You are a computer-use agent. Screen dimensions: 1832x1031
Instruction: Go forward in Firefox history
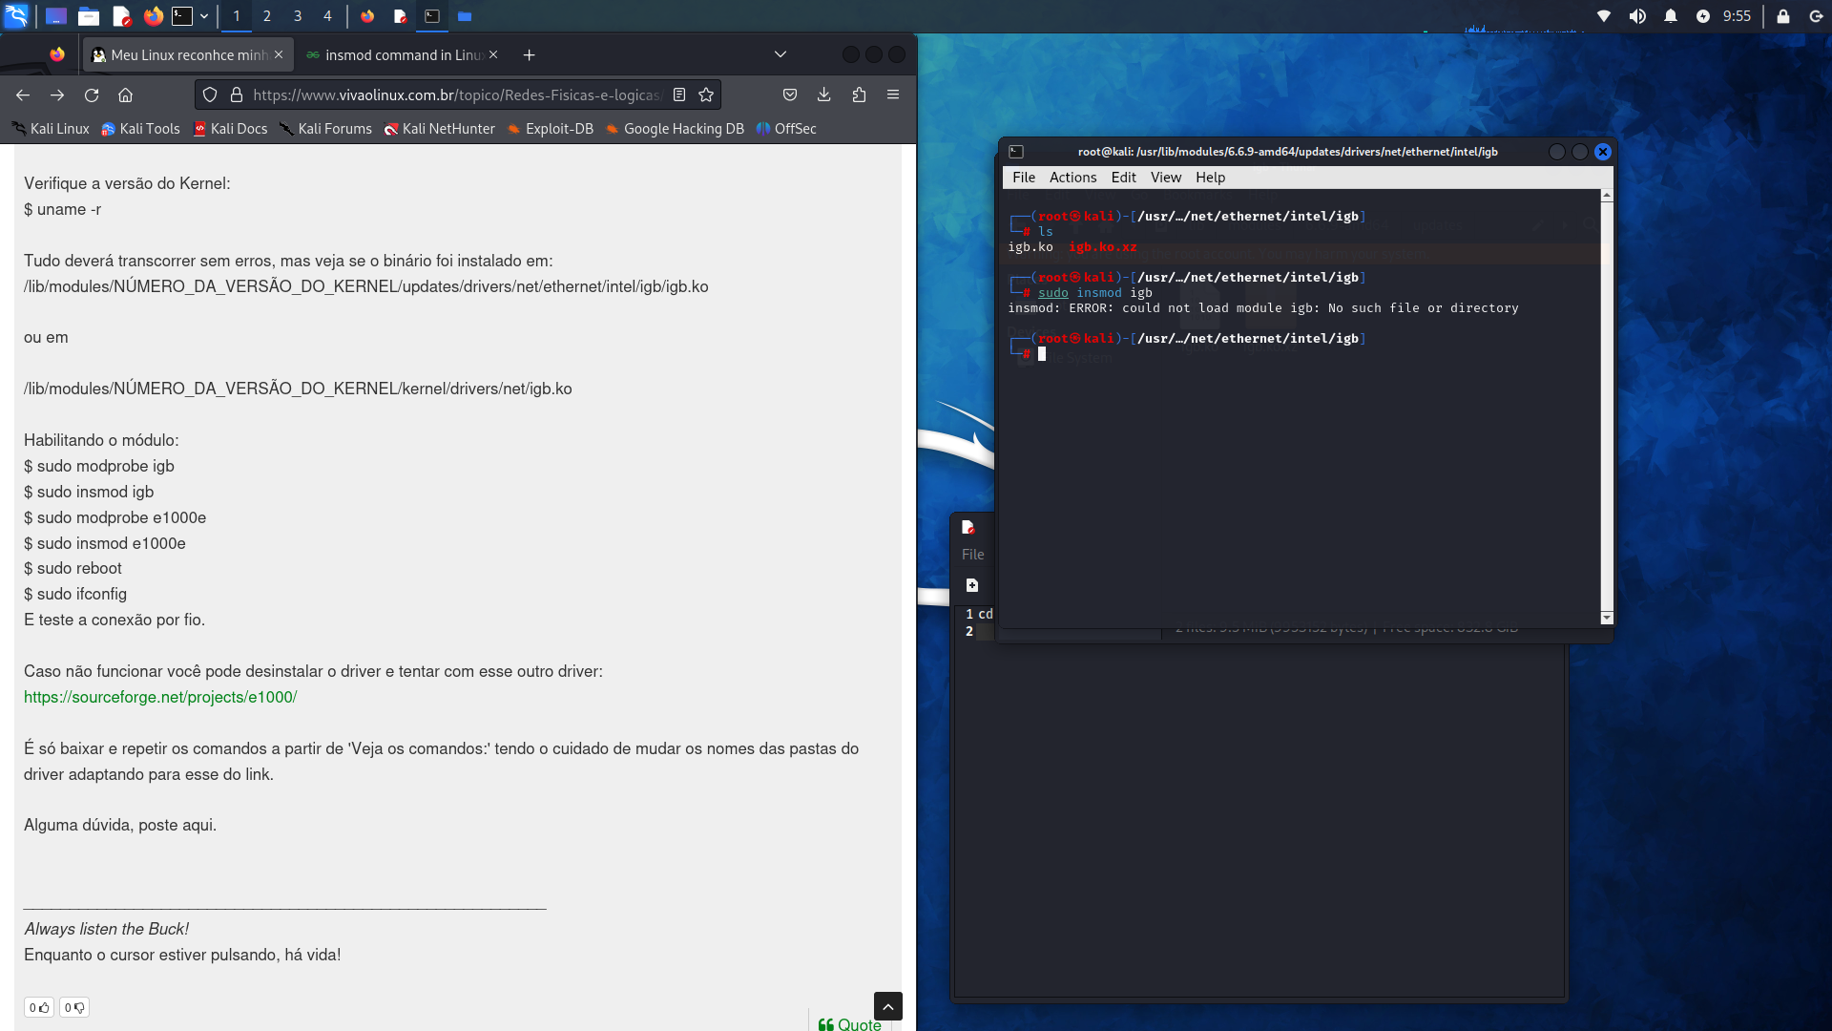(57, 95)
